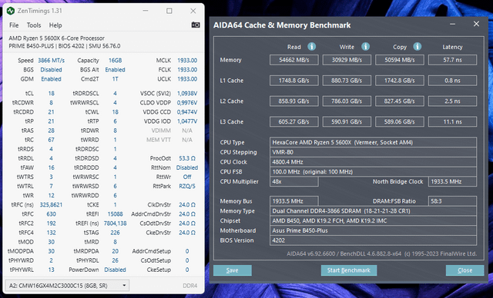Close AIDA64 window with X button
The width and height of the screenshot is (493, 298).
[476, 24]
